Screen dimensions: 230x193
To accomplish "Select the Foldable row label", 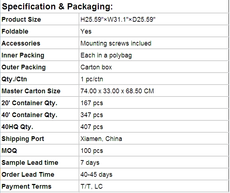I will tap(15, 31).
